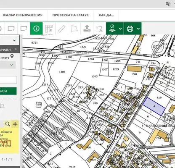Click the magnifier icon in results
The height and width of the screenshot is (168, 175).
click(x=8, y=124)
